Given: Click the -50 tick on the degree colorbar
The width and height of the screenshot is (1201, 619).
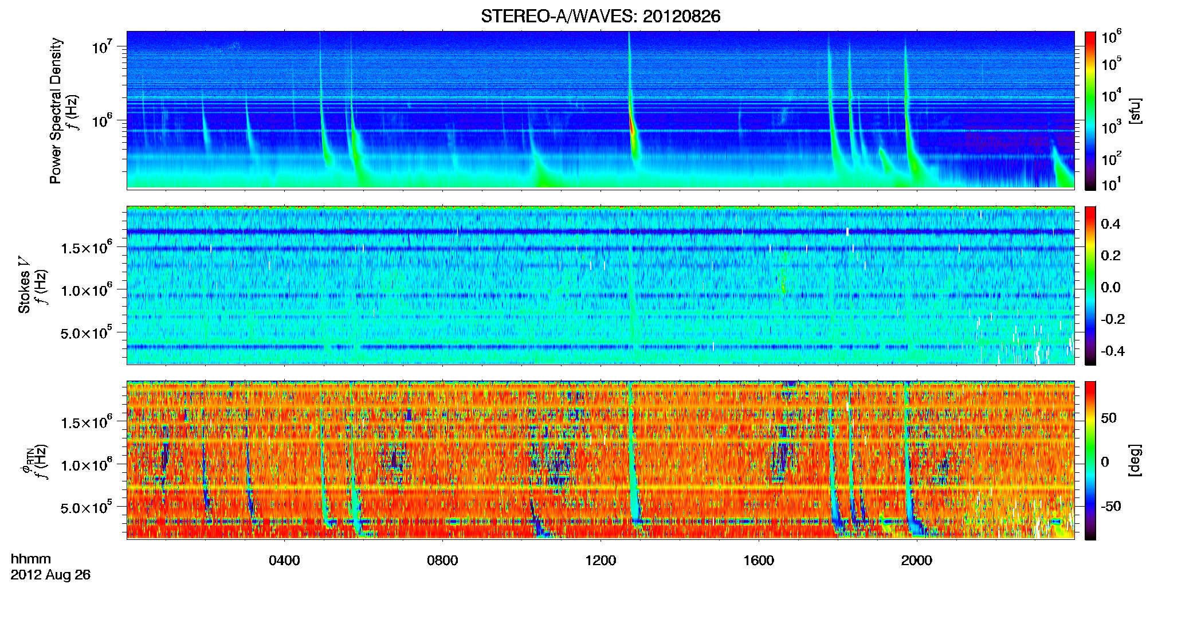Looking at the screenshot, I should (1110, 507).
